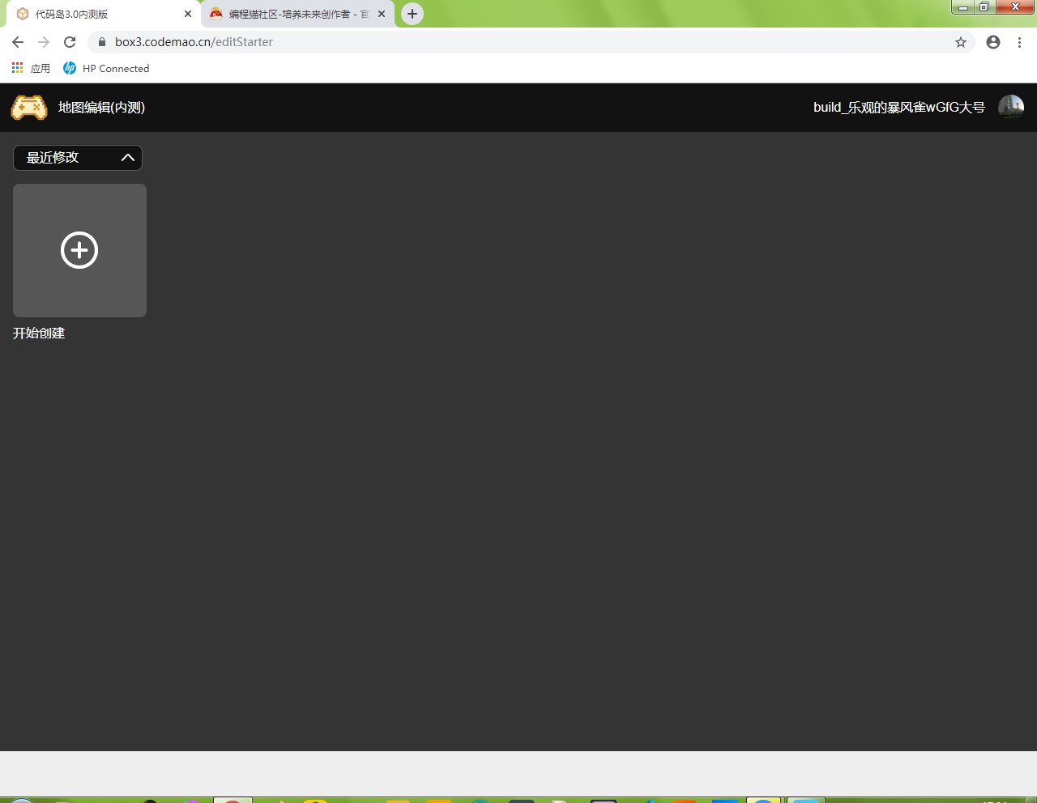Open the Chrome three-dot menu
1037x803 pixels.
click(1019, 42)
